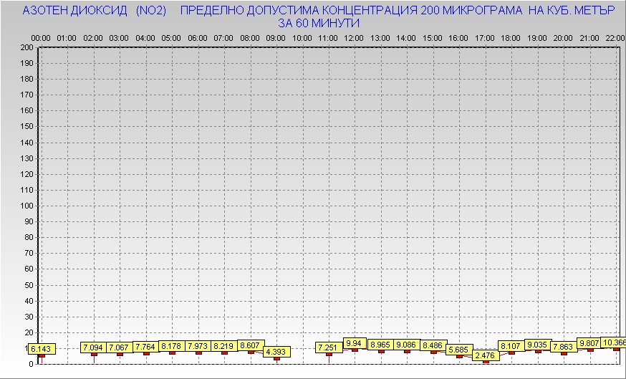Click the 4.393 data point label

[x=276, y=352]
